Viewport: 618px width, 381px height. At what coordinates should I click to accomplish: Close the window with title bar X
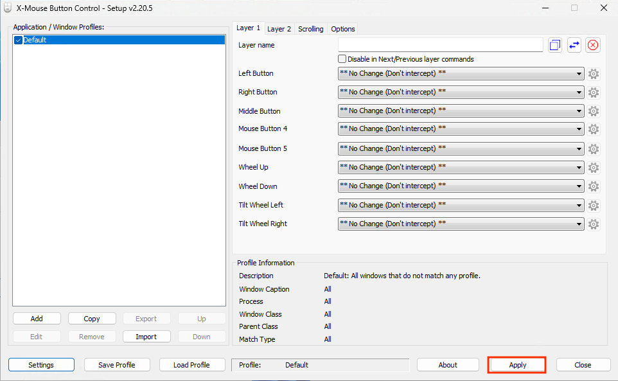click(603, 8)
